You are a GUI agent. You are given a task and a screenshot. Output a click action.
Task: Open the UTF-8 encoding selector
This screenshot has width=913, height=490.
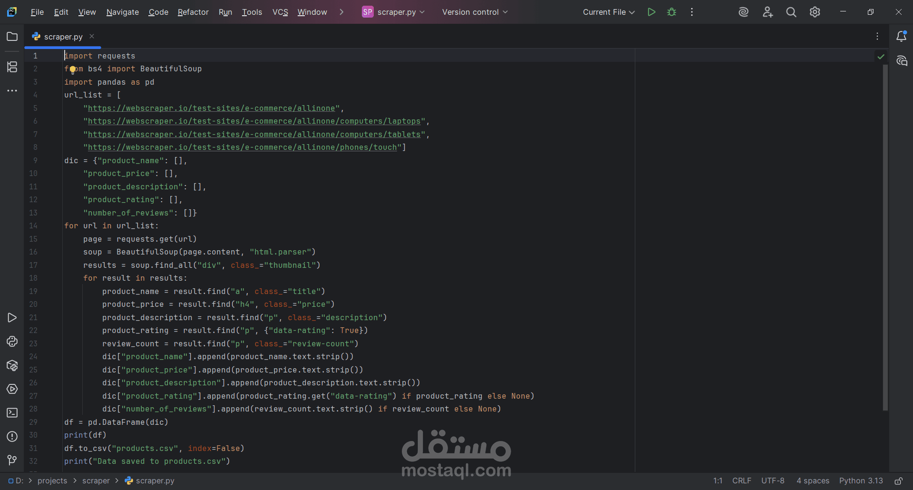tap(773, 481)
